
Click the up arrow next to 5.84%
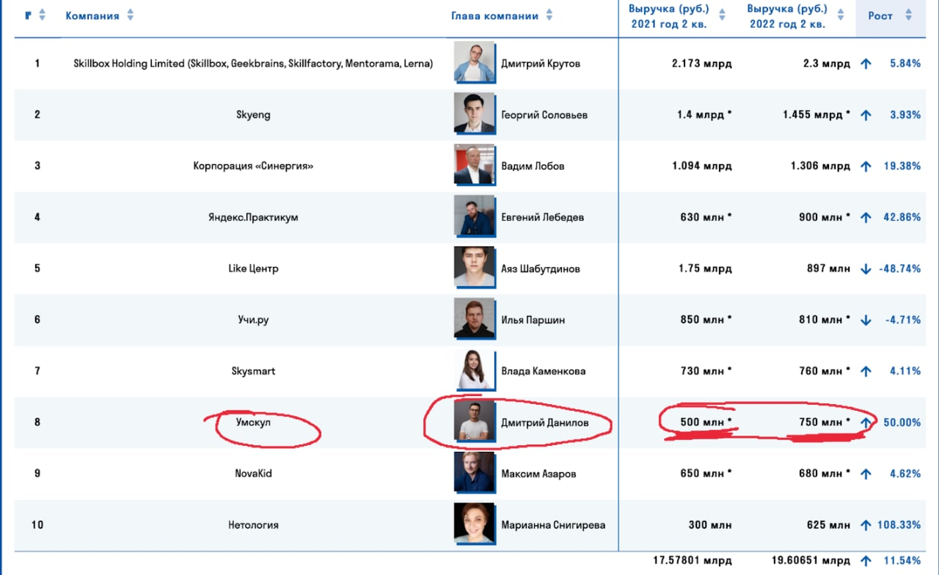click(866, 64)
